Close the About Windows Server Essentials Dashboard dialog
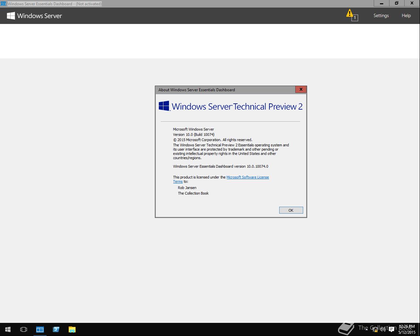 pos(301,89)
